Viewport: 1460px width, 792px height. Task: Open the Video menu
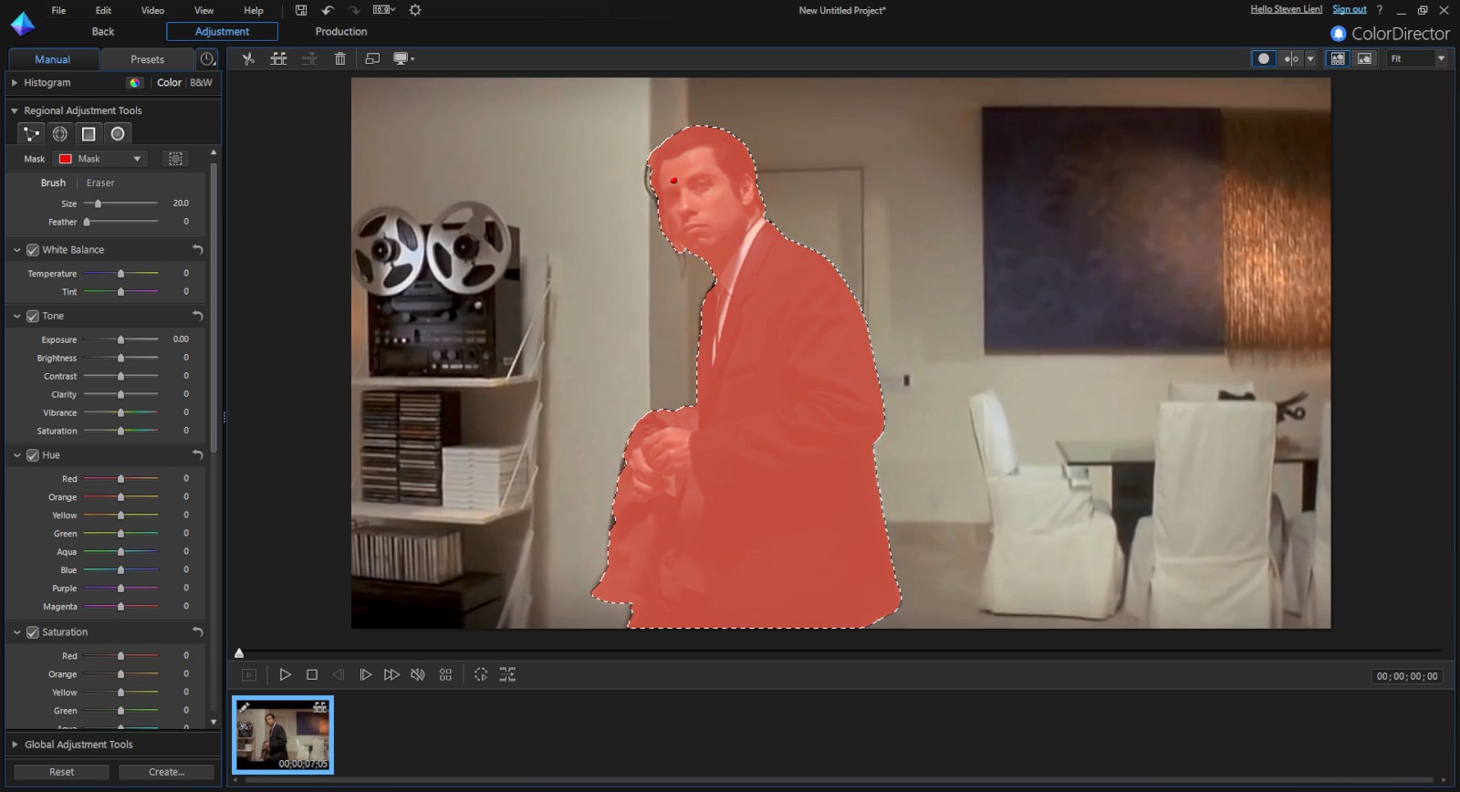[x=152, y=10]
